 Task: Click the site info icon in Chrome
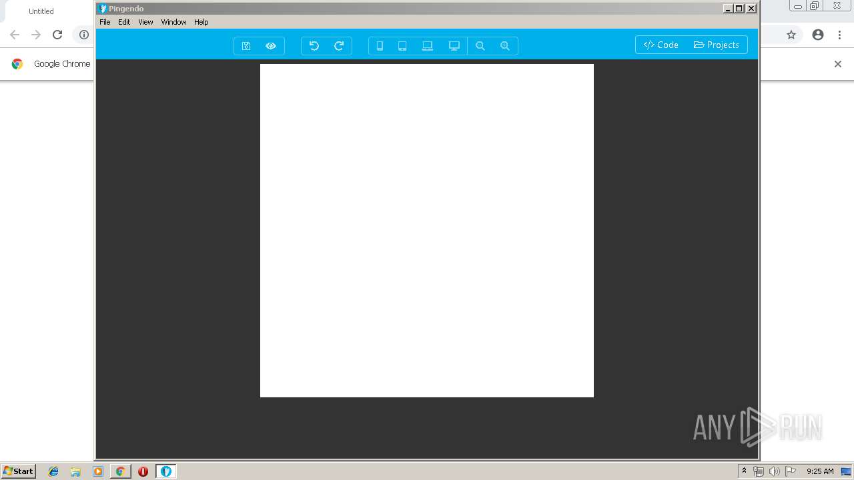(84, 35)
